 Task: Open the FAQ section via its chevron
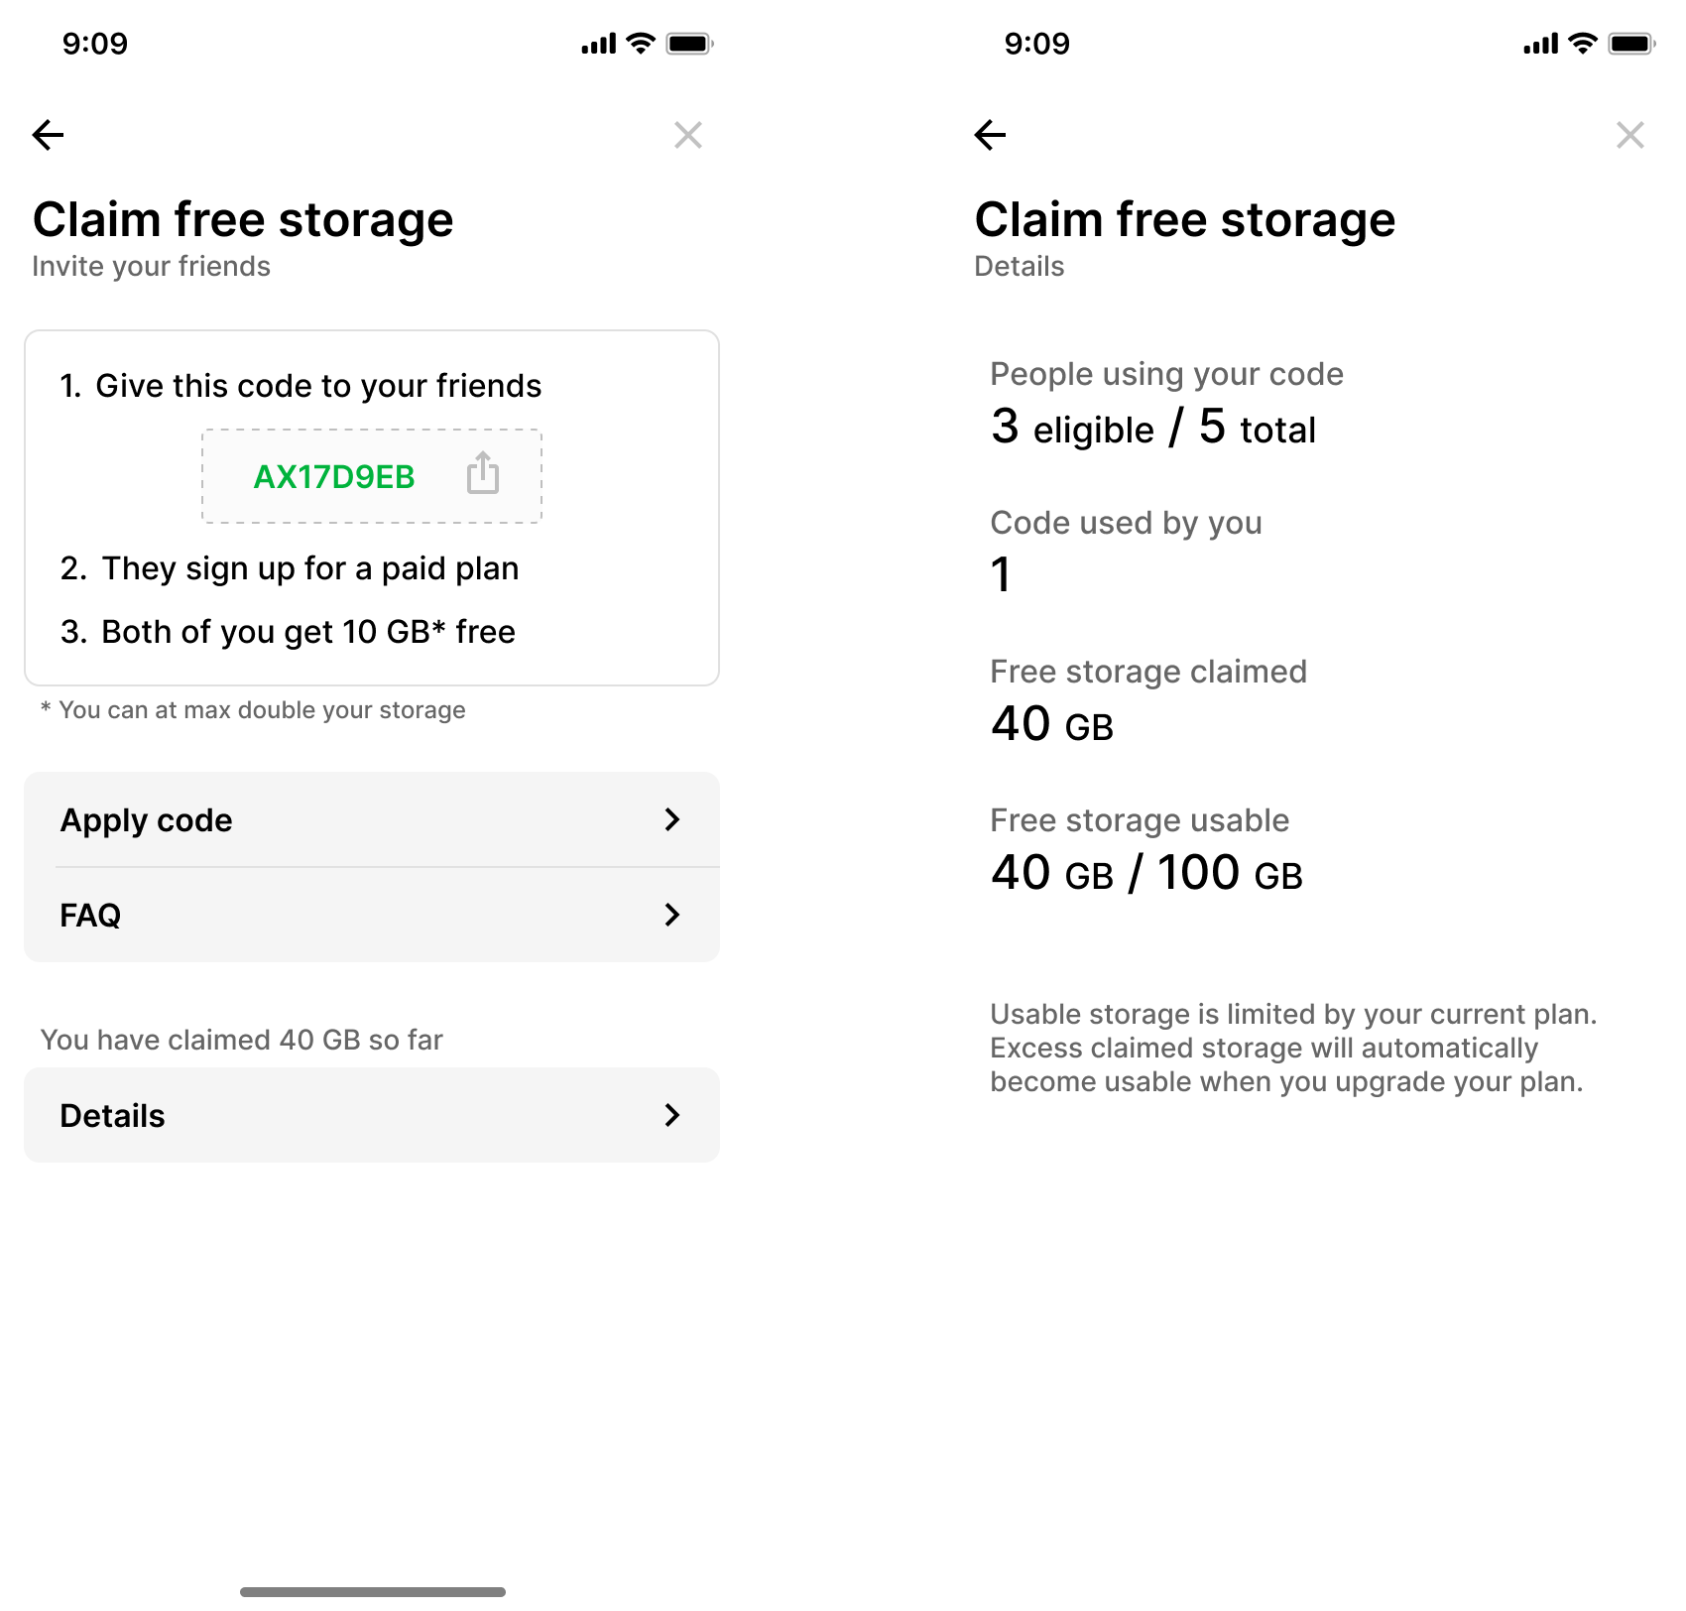coord(673,915)
